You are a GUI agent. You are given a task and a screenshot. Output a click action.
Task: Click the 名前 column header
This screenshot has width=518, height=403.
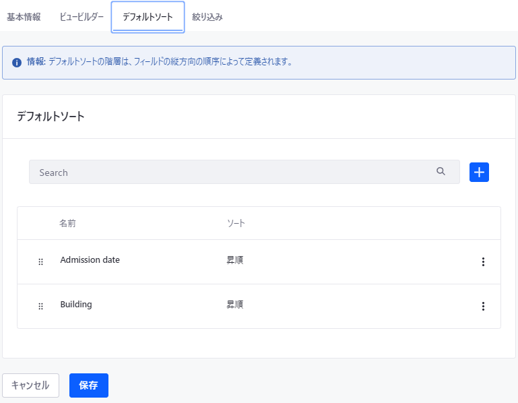coord(67,223)
